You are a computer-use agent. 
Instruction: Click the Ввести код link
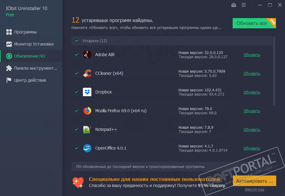pyautogui.click(x=254, y=189)
